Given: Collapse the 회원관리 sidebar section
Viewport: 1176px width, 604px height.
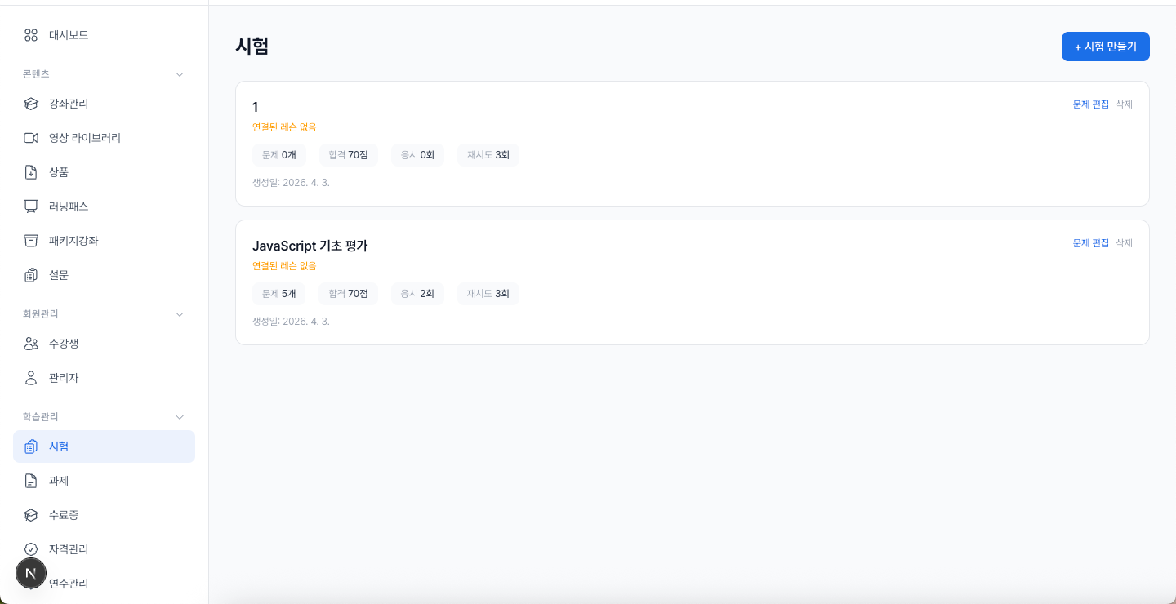Looking at the screenshot, I should (180, 314).
